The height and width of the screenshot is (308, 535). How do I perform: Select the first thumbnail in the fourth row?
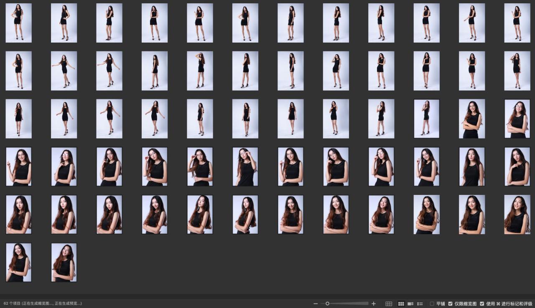pos(18,167)
